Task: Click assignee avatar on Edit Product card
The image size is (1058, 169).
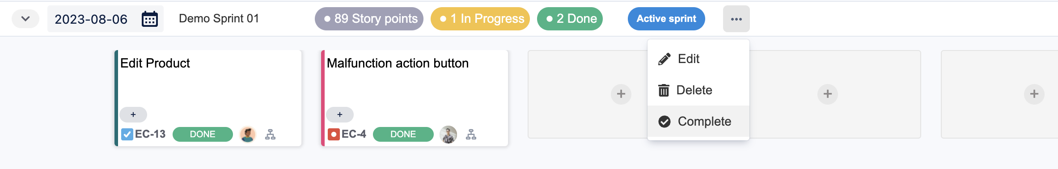Action: pos(248,134)
